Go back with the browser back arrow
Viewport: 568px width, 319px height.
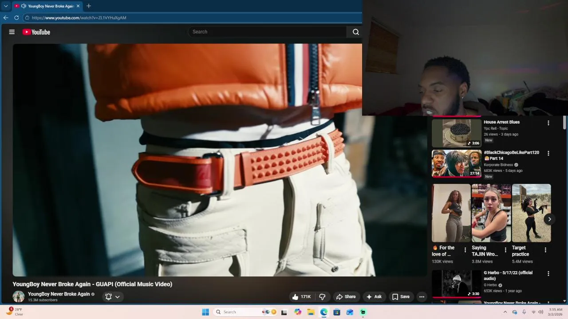coord(6,18)
